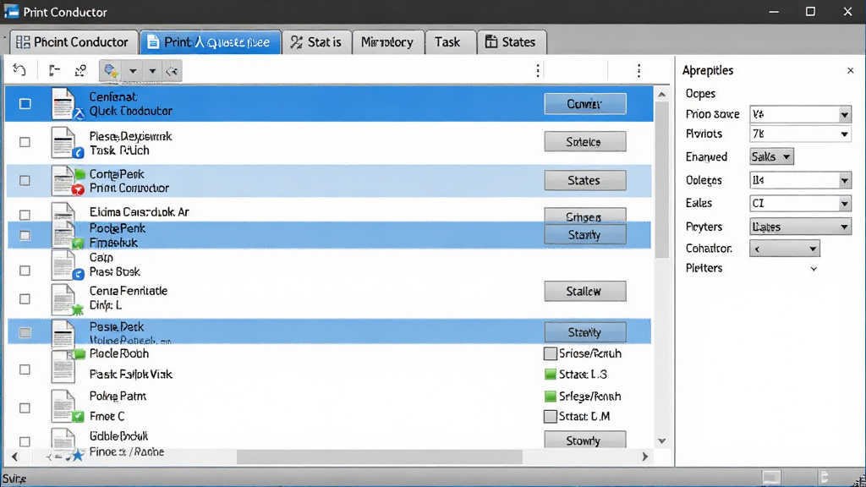Click document icon of Tosk Rilich row
Screen dimensions: 866x487
click(x=66, y=142)
